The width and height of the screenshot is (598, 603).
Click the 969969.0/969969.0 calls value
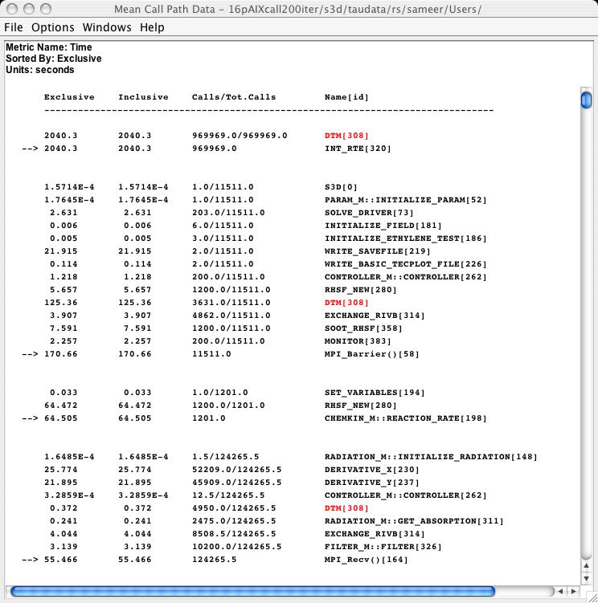pyautogui.click(x=240, y=136)
